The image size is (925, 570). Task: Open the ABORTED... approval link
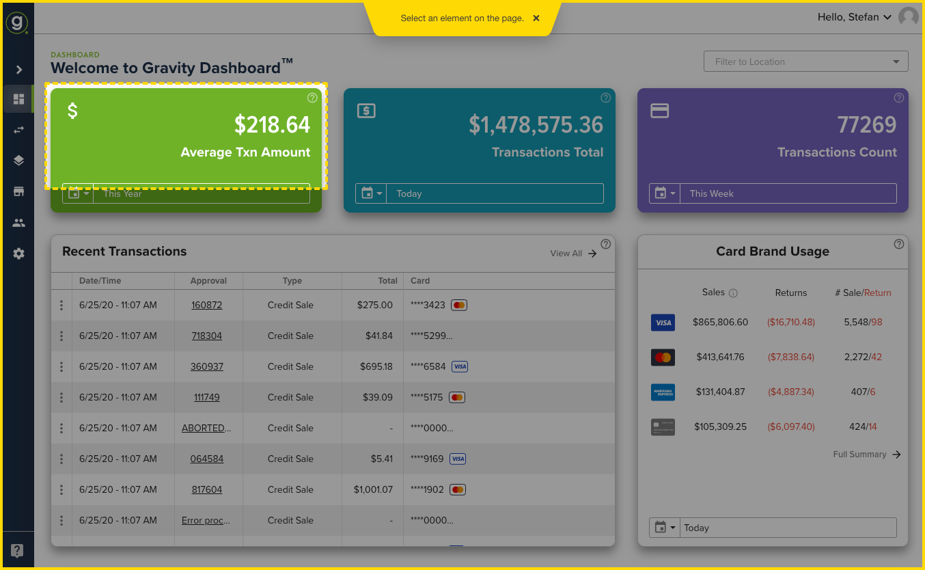click(206, 428)
